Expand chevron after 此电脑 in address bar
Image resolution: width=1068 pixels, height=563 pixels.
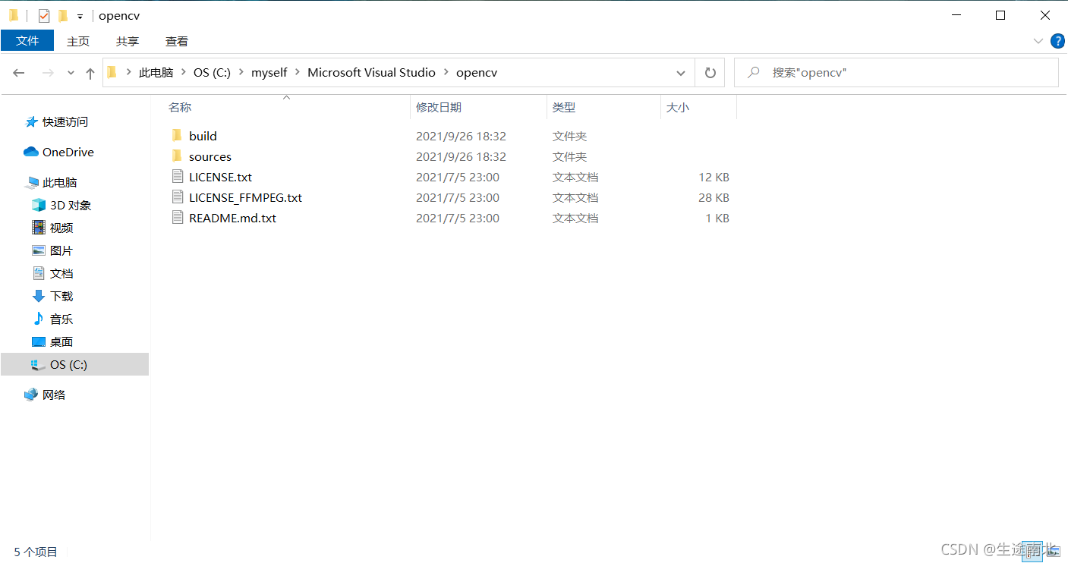pos(184,73)
